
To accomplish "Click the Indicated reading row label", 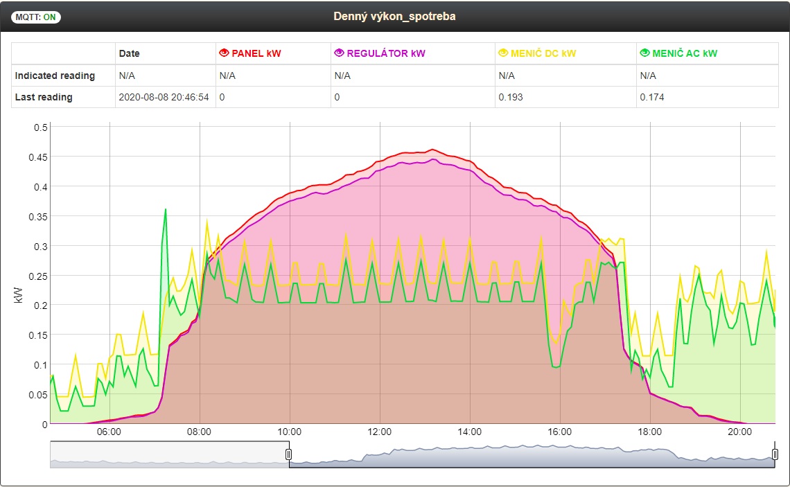I will pos(55,76).
